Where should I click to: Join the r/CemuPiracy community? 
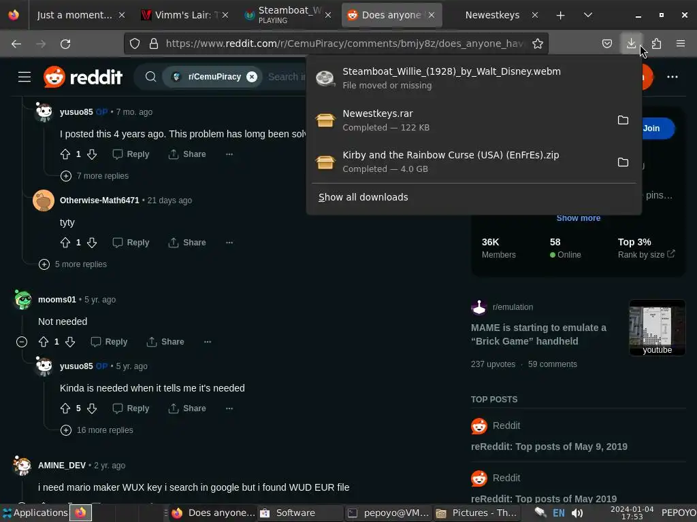coord(651,128)
